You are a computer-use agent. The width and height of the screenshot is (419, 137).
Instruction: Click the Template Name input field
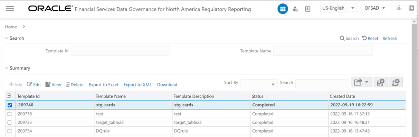click(323, 51)
